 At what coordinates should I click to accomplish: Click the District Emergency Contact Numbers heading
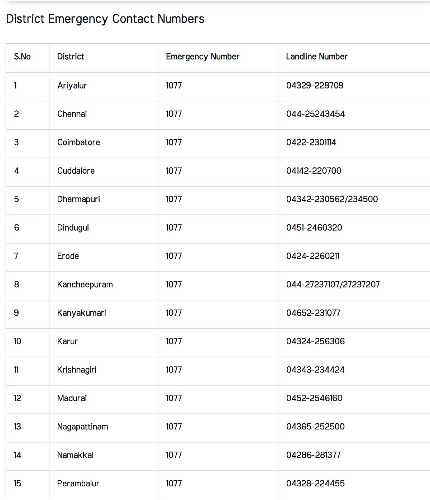[105, 19]
